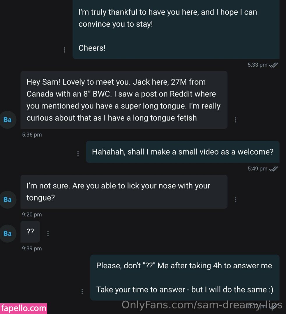Open the fapello.com watermark link
The height and width of the screenshot is (314, 286).
[24, 308]
